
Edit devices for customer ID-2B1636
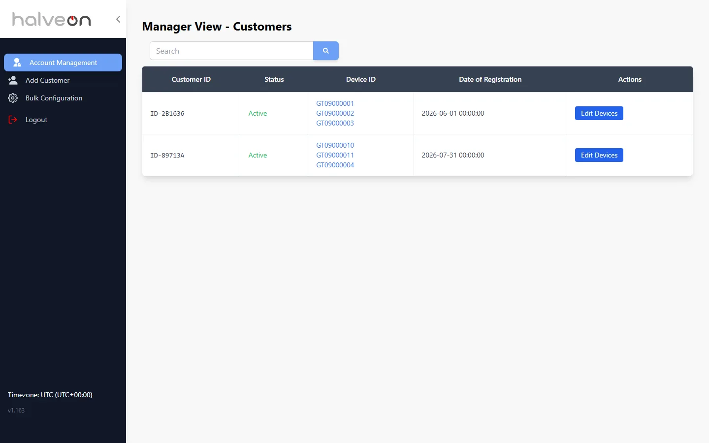[599, 113]
